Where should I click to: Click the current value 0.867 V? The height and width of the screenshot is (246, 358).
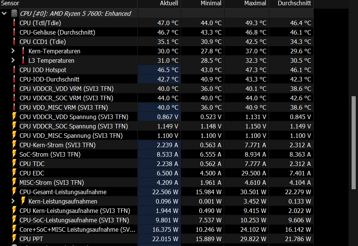(168, 117)
